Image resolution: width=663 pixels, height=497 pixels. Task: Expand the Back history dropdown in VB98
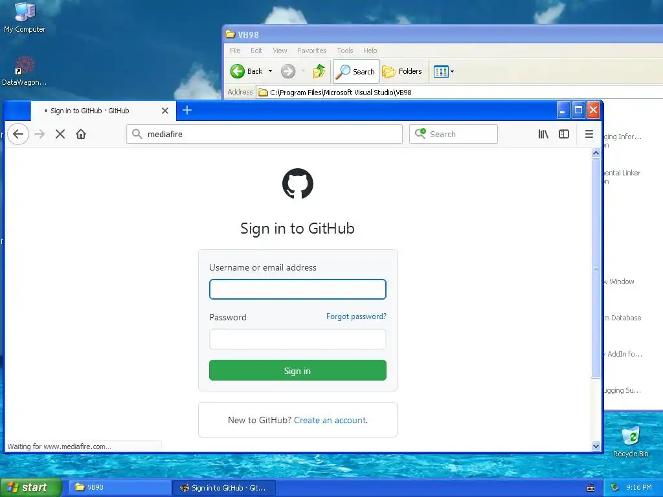click(x=270, y=71)
